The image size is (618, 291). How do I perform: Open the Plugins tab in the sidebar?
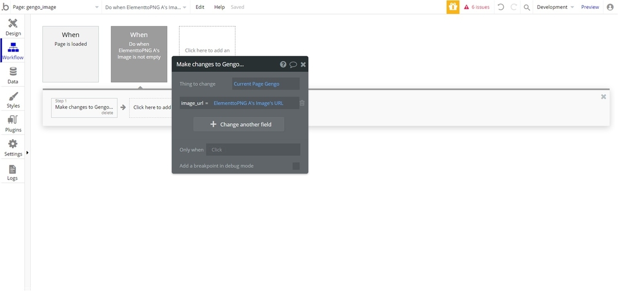(13, 124)
